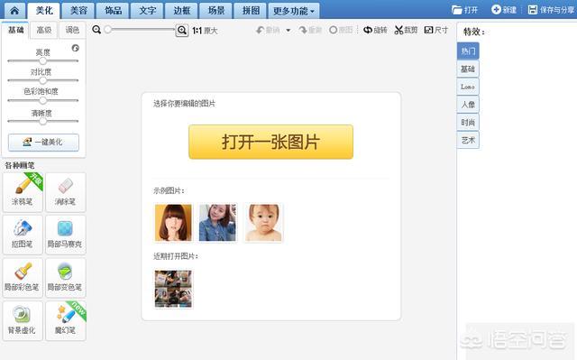This screenshot has width=577, height=360.
Task: Select the 魔幻笔 magic pen tool
Action: [66, 320]
